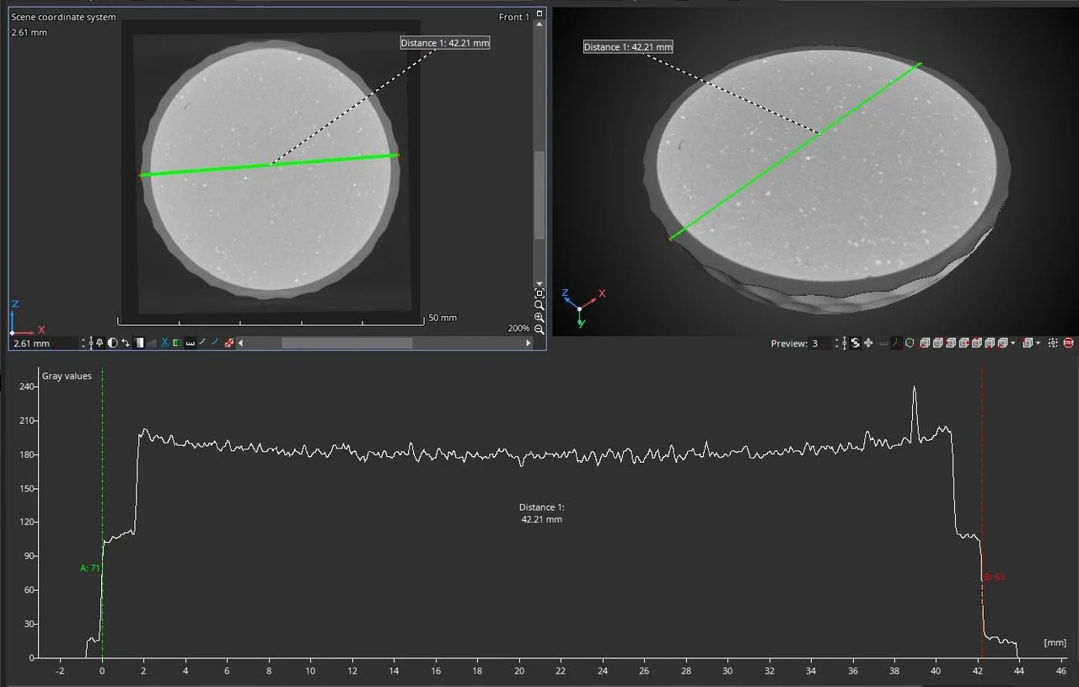Screen dimensions: 1079x687
Task: Zoom out using the minus magnifier icon
Action: [x=539, y=329]
